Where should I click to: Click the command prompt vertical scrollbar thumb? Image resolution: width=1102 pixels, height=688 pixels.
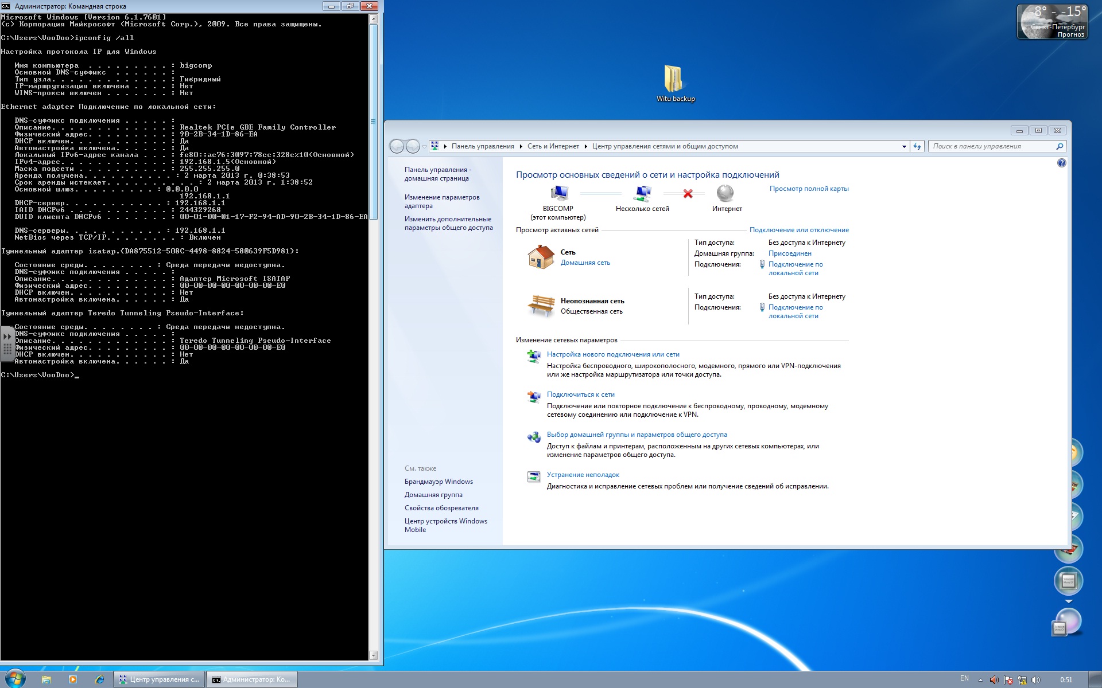373,120
